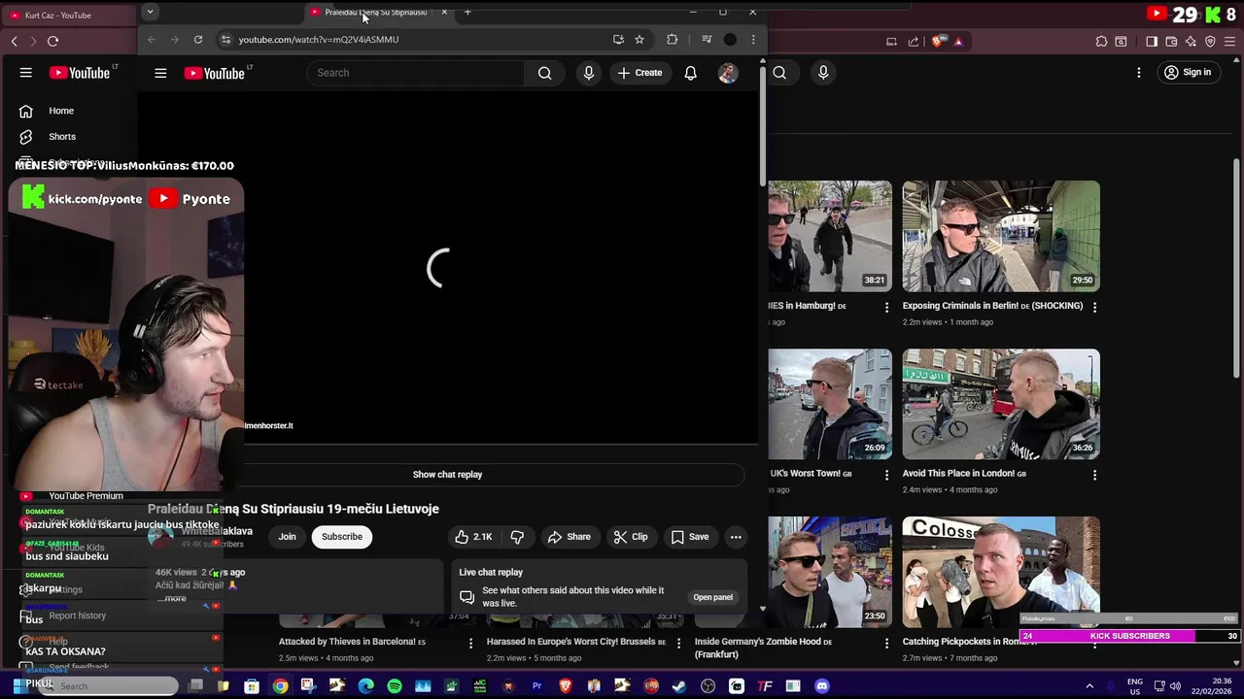The image size is (1244, 699).
Task: Click the Chrome address bar URL
Action: (319, 40)
